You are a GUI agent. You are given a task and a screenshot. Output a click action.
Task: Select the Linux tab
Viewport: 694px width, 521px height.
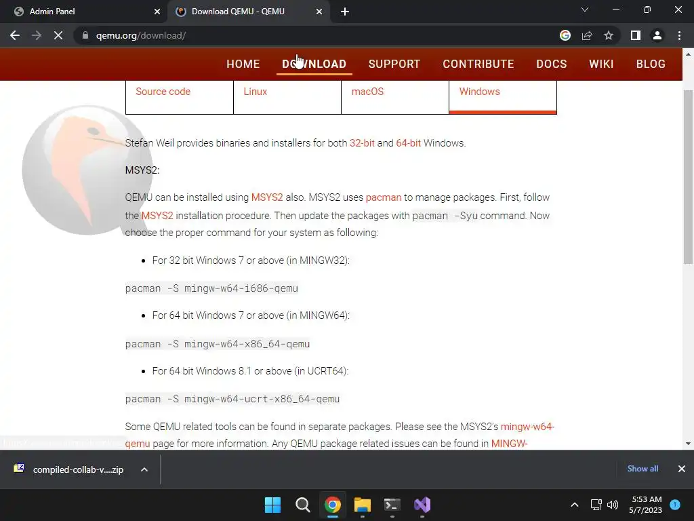287,97
